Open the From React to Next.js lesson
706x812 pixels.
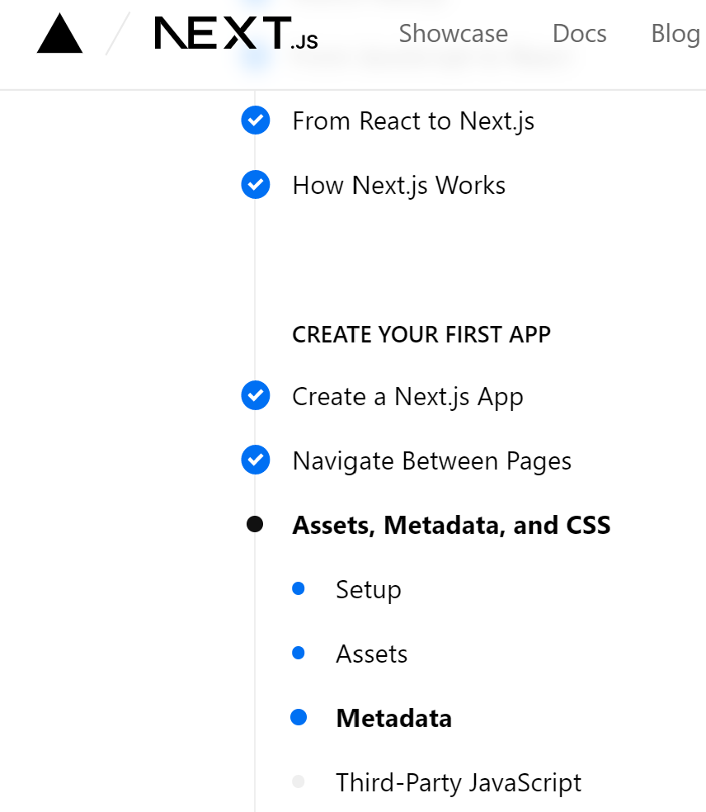(x=413, y=121)
